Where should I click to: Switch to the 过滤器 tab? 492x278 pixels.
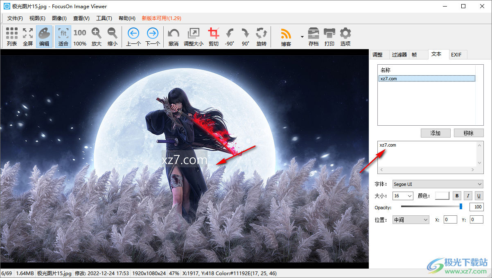pyautogui.click(x=399, y=54)
